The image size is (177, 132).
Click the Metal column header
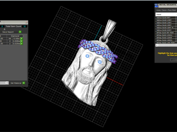click(x=166, y=14)
